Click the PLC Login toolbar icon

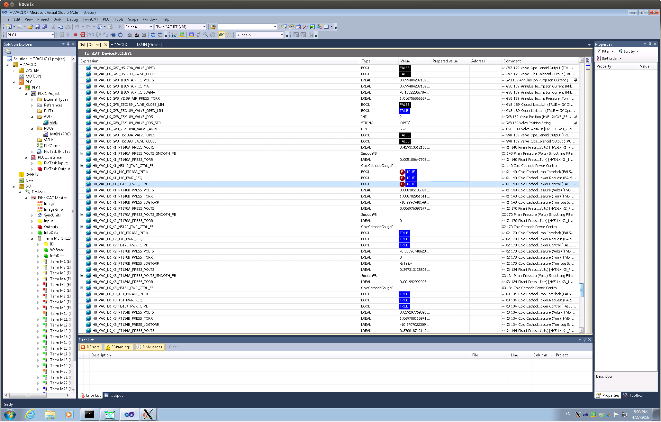pyautogui.click(x=61, y=35)
